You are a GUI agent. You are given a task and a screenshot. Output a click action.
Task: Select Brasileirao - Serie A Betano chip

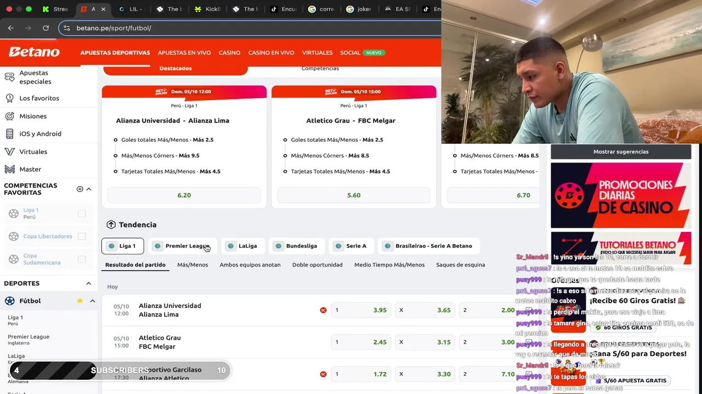tap(428, 246)
